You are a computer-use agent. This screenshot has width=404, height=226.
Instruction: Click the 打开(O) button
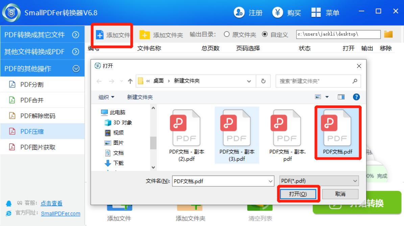pyautogui.click(x=298, y=194)
